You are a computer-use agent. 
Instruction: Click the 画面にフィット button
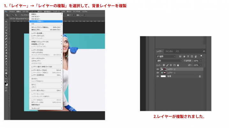pyautogui.click(x=80, y=15)
